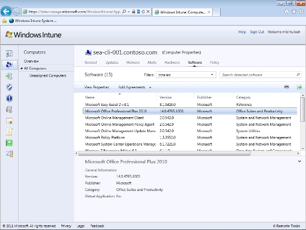
Task: Open the Add Agreements dropdown arrow
Action: coord(150,88)
